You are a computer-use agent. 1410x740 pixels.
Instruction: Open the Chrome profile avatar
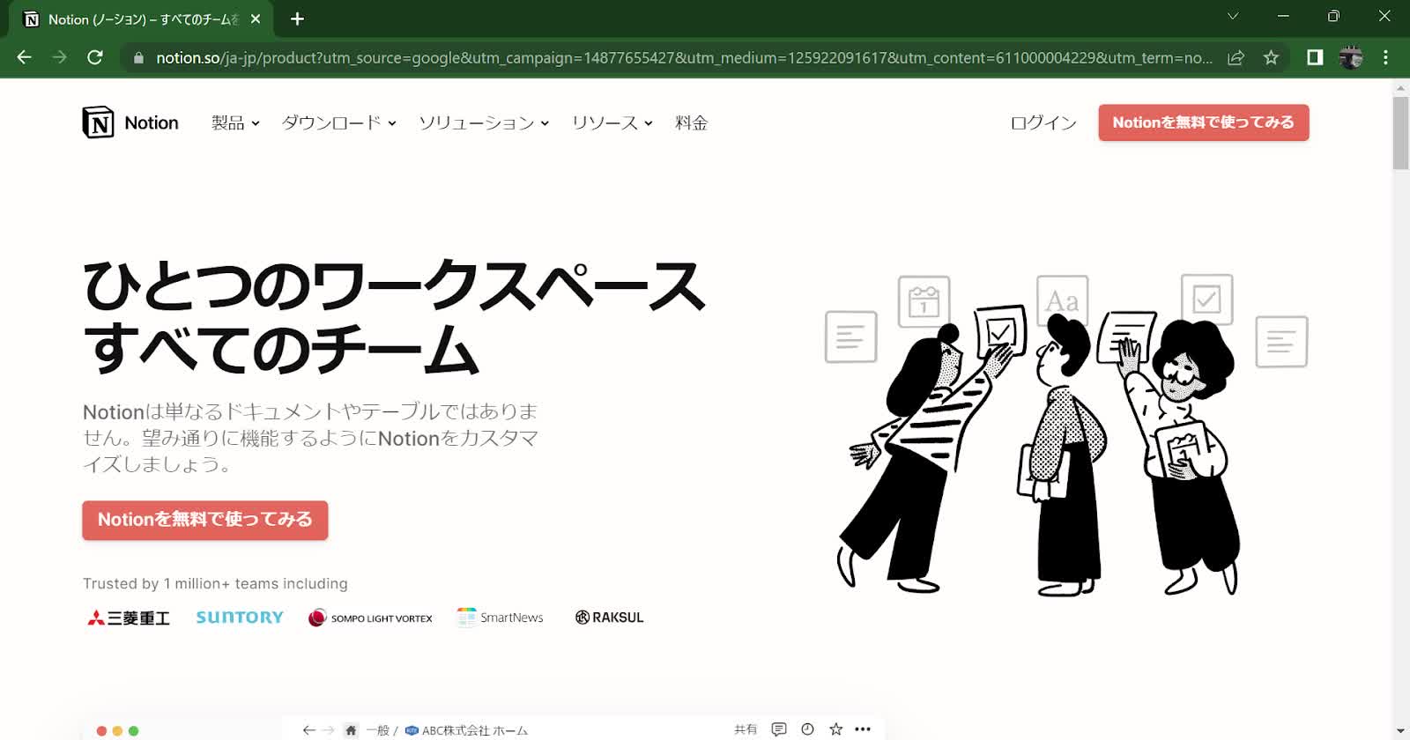1350,57
